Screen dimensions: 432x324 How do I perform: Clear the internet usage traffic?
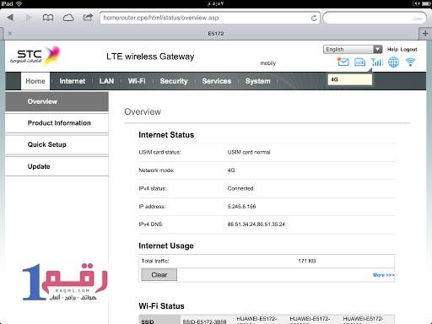(159, 275)
